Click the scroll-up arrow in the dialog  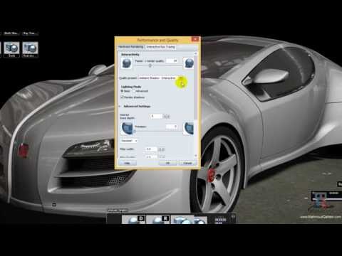(196, 53)
